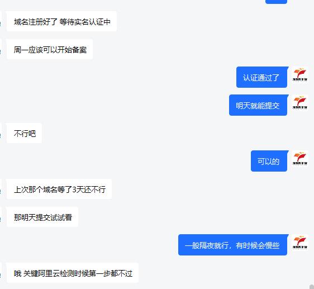Click avatar beside '一般隔夜就行' message
This screenshot has height=289, width=314.
point(300,243)
